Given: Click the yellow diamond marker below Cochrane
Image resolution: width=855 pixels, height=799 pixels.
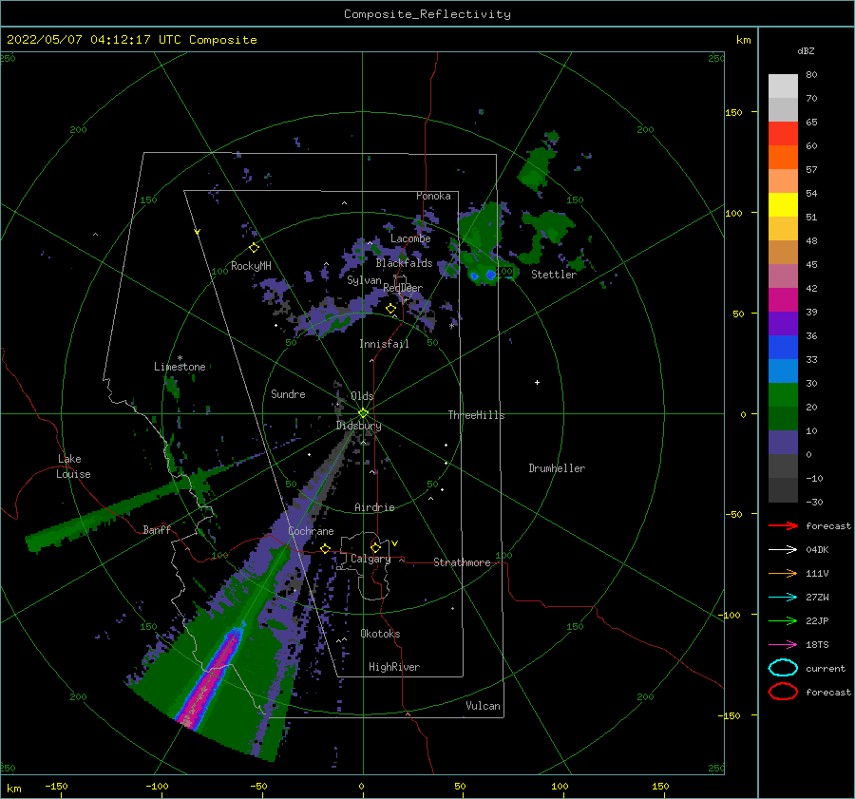Looking at the screenshot, I should pos(325,548).
